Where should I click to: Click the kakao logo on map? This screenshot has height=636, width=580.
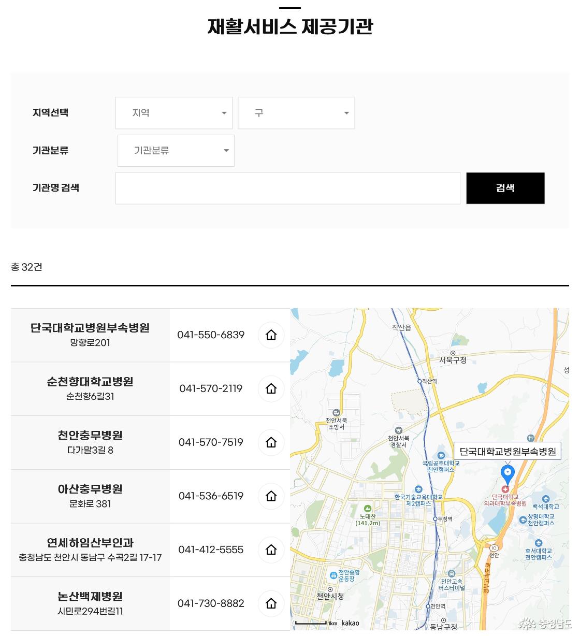point(350,623)
